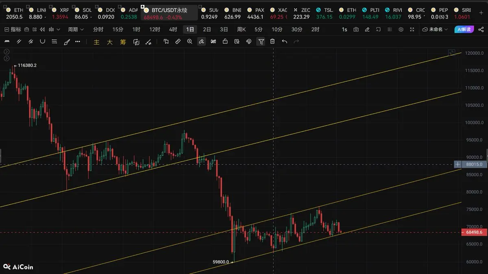Screen dimensions: 488x274
Task: Open the chart settings gear icon
Action: [x=401, y=29]
